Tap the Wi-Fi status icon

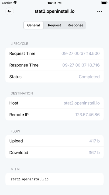pyautogui.click(x=15, y=3)
